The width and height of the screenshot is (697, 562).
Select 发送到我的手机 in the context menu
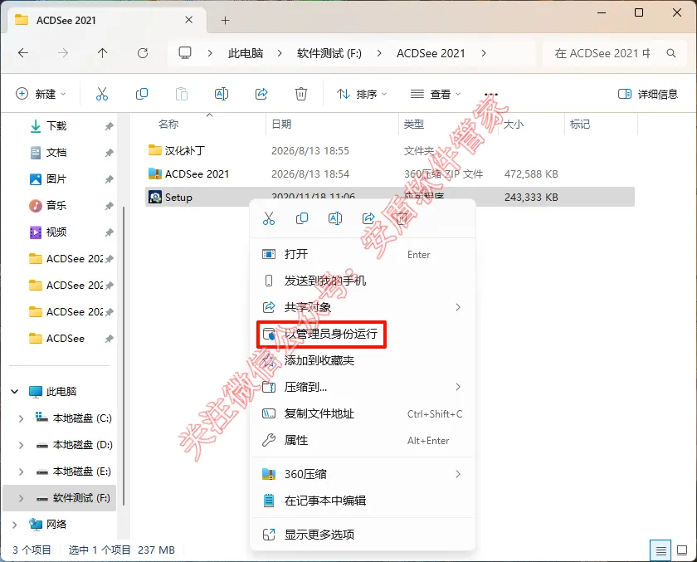(363, 281)
